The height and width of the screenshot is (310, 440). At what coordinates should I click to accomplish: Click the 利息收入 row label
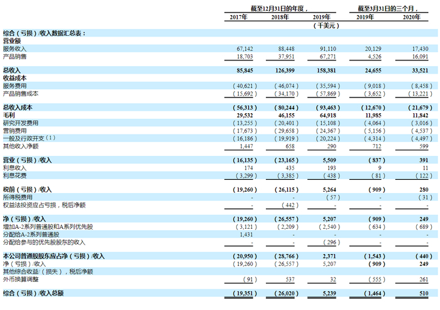click(x=14, y=168)
